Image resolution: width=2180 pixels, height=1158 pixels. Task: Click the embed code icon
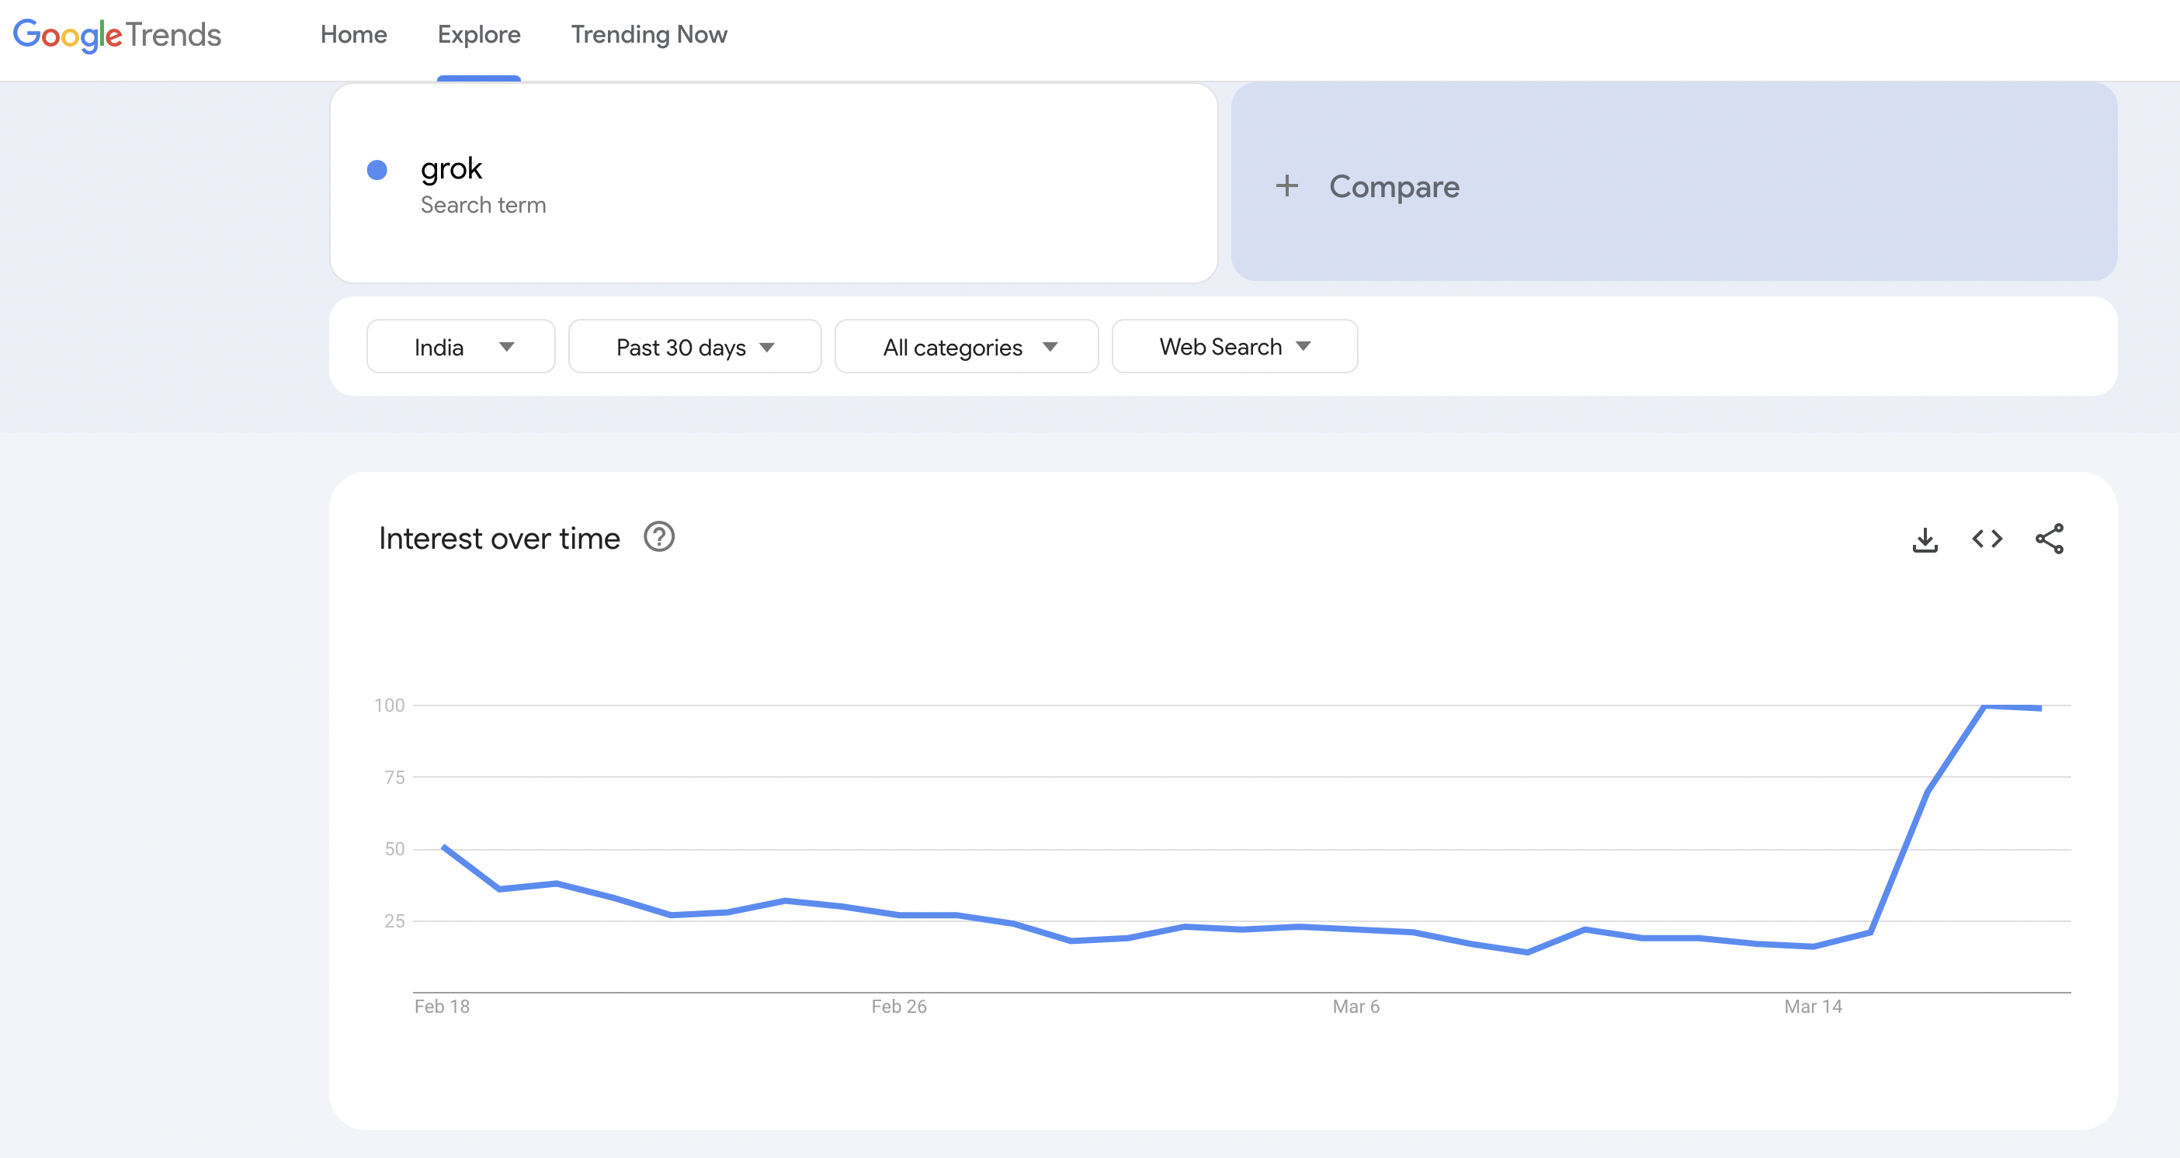click(1986, 539)
